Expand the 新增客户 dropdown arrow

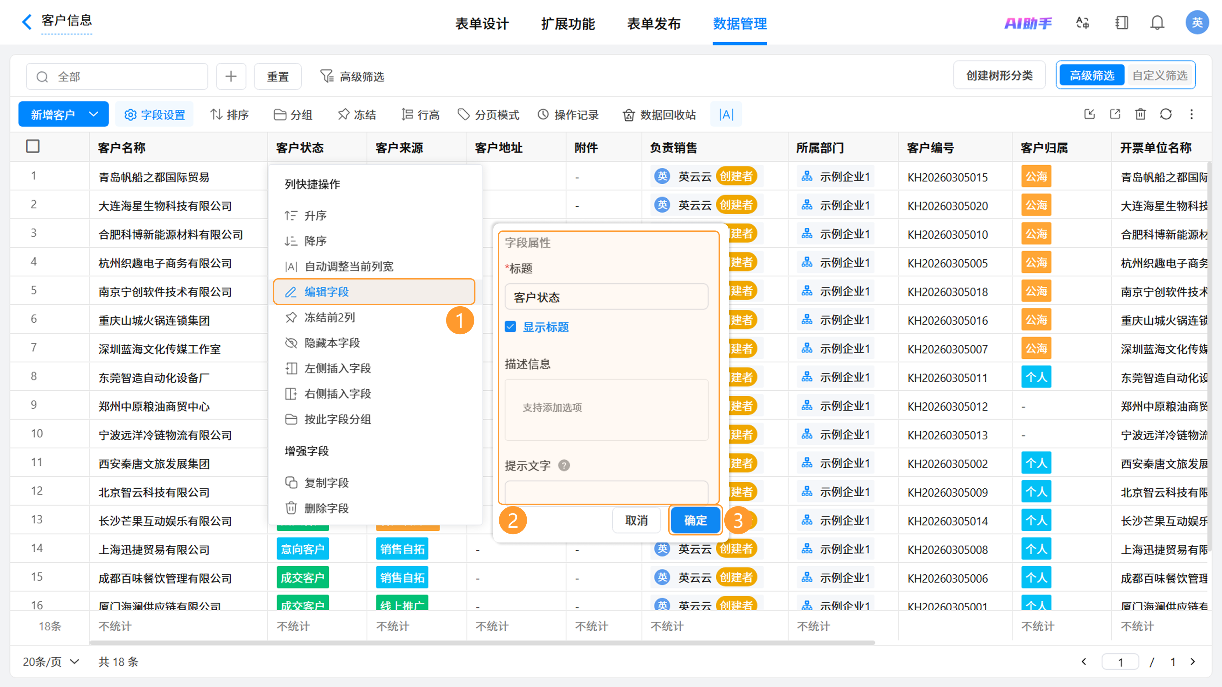tap(94, 114)
